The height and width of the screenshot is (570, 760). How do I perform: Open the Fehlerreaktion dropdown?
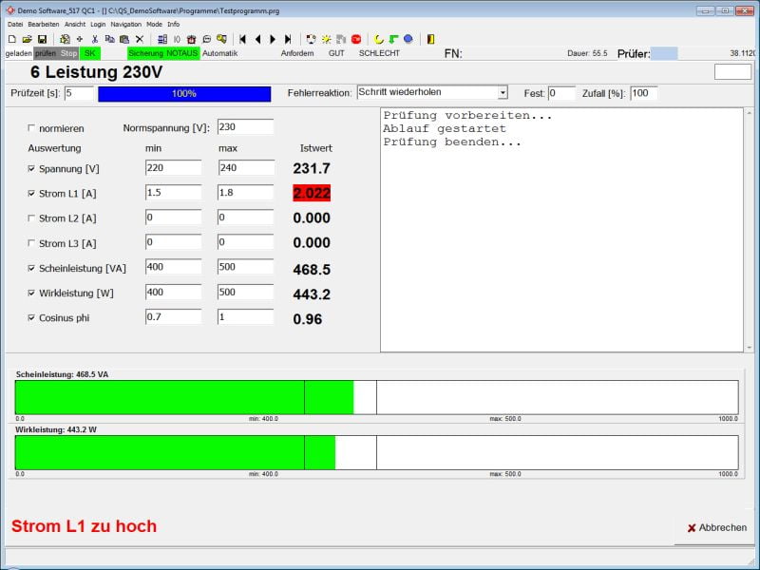coord(503,92)
